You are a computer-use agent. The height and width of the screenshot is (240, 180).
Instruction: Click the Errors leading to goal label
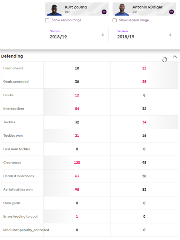pos(20,216)
